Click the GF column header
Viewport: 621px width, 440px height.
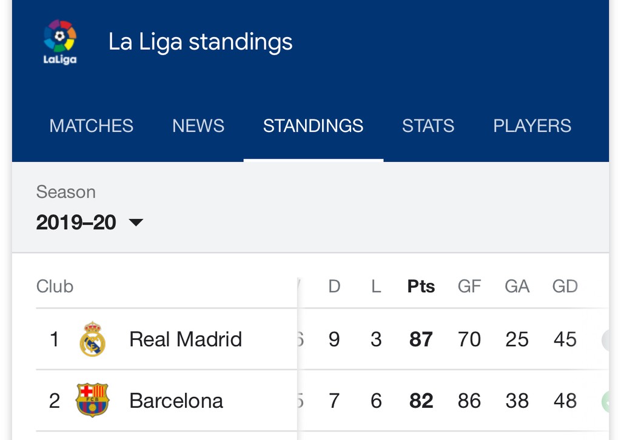(x=469, y=286)
